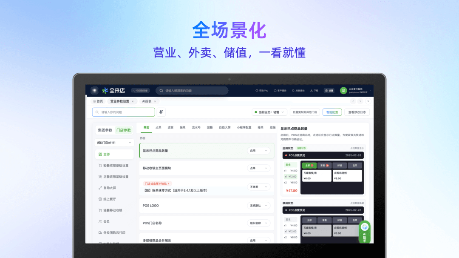Switch to 门店参数 toggle
Viewport: 459px width, 258px height.
(124, 130)
